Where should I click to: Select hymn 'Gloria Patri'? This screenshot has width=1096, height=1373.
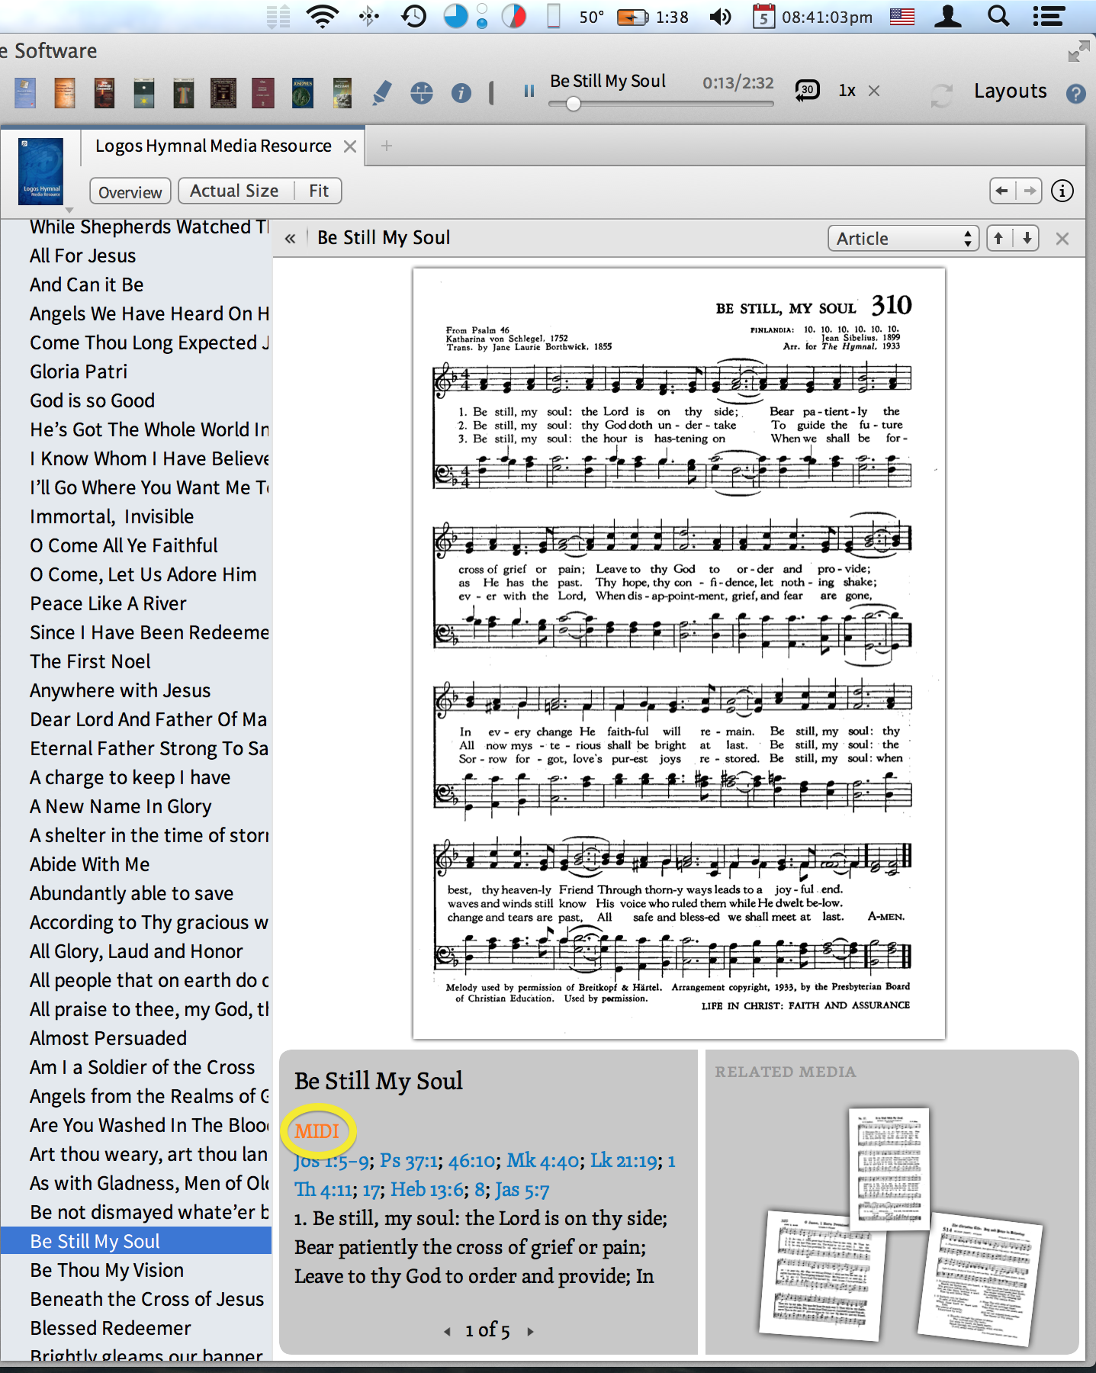(79, 371)
